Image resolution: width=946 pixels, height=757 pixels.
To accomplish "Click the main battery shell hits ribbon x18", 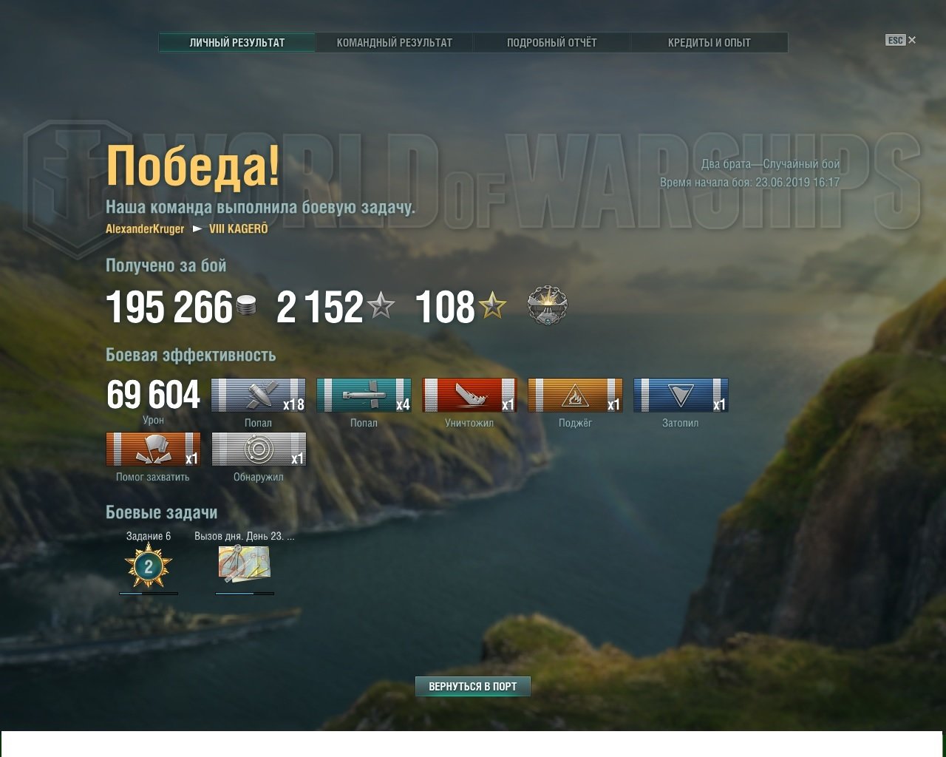I will pyautogui.click(x=259, y=396).
